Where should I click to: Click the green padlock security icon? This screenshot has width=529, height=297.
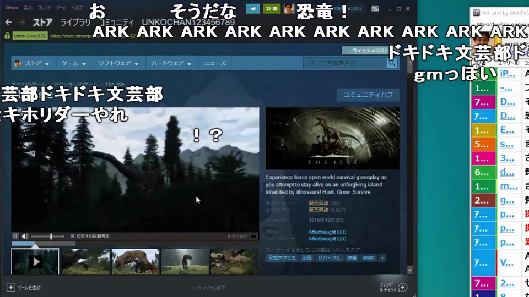point(7,36)
